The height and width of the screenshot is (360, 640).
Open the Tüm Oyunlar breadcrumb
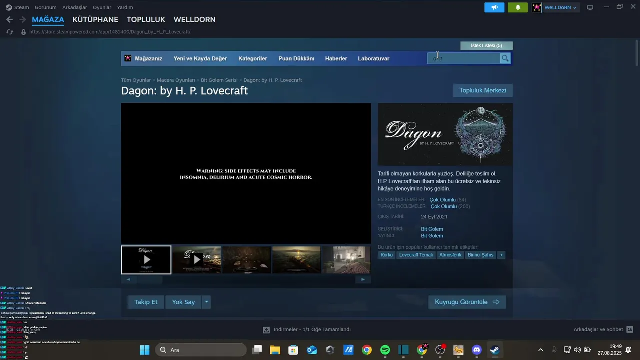pyautogui.click(x=136, y=80)
